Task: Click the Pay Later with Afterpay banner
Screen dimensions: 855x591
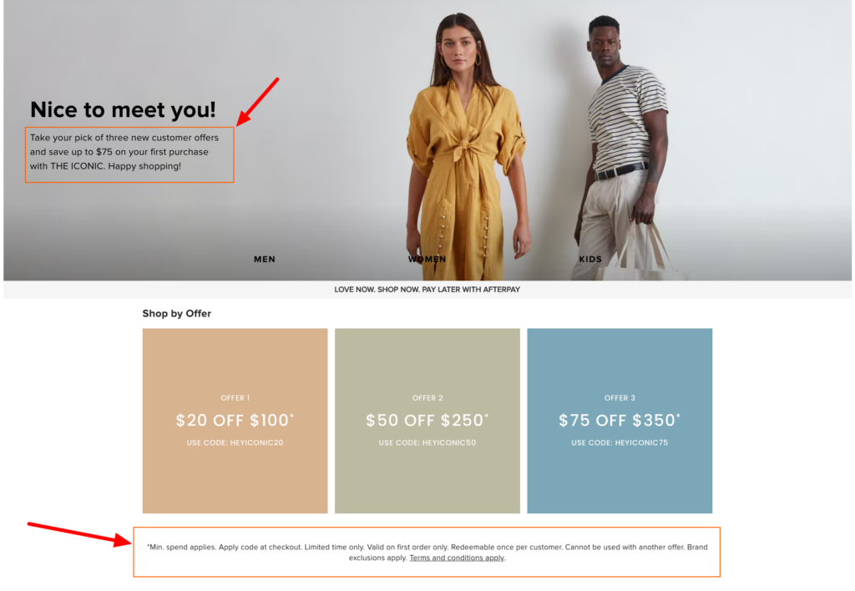Action: (x=427, y=290)
